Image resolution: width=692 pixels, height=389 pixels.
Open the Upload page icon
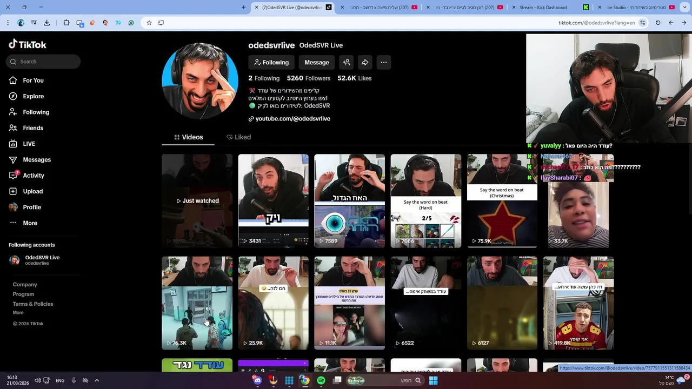pyautogui.click(x=13, y=191)
